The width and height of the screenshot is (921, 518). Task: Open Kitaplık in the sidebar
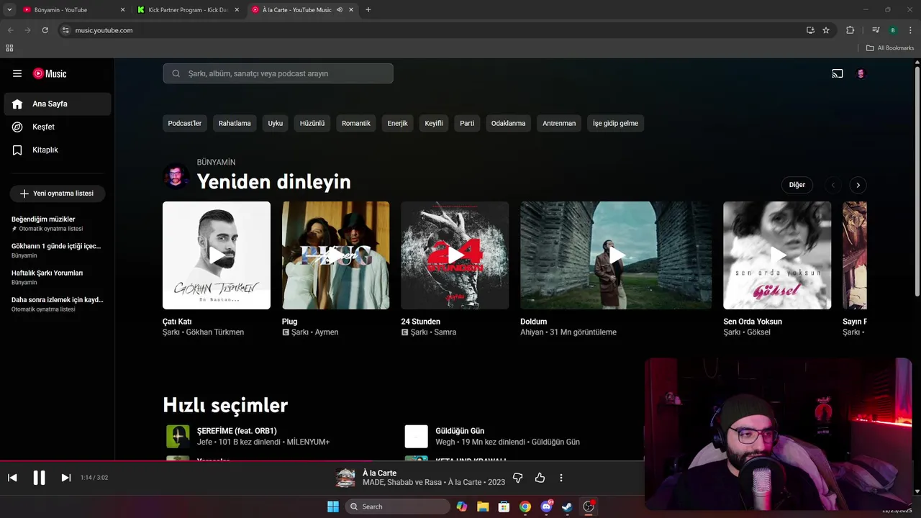coord(58,150)
